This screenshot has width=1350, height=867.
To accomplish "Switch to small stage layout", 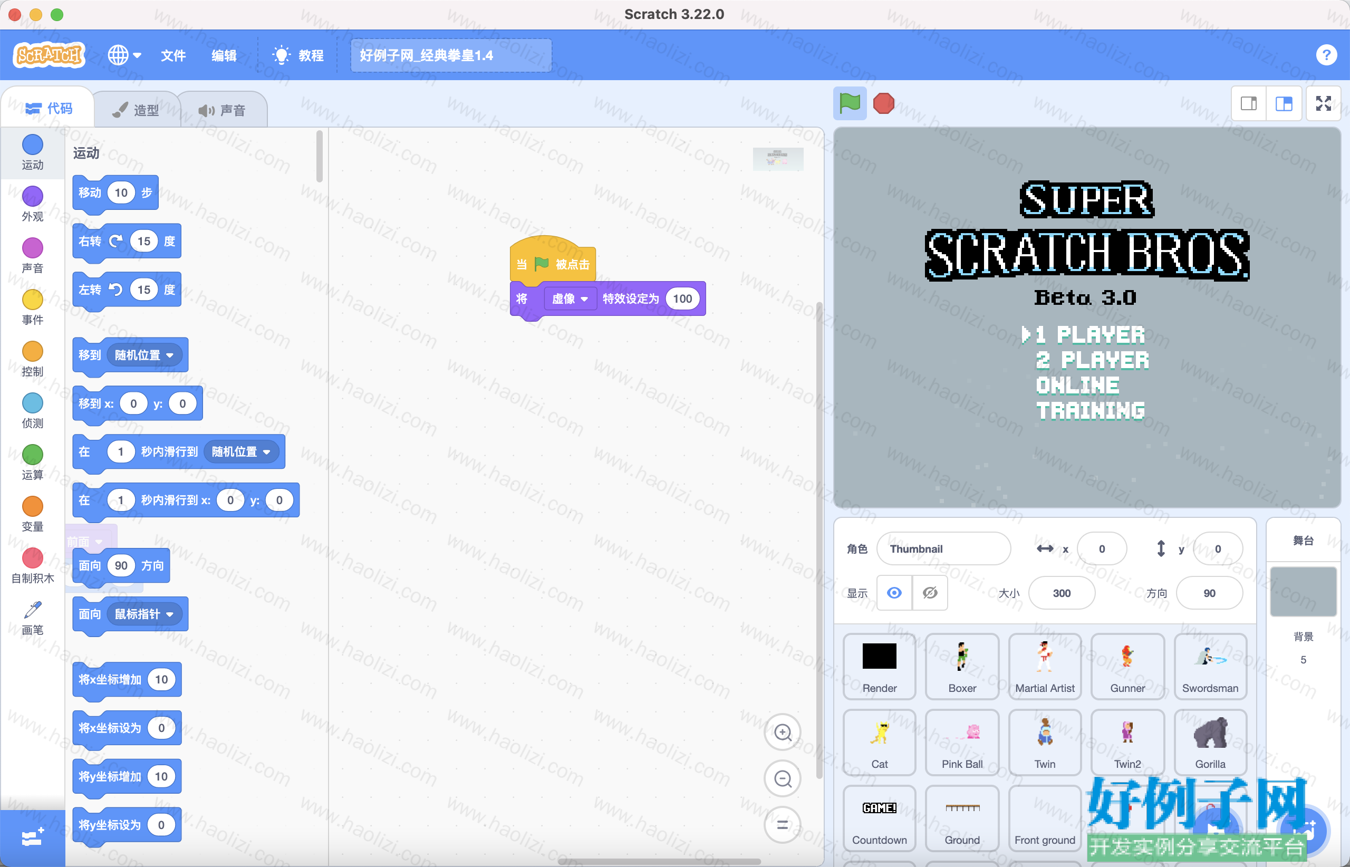I will click(x=1249, y=103).
